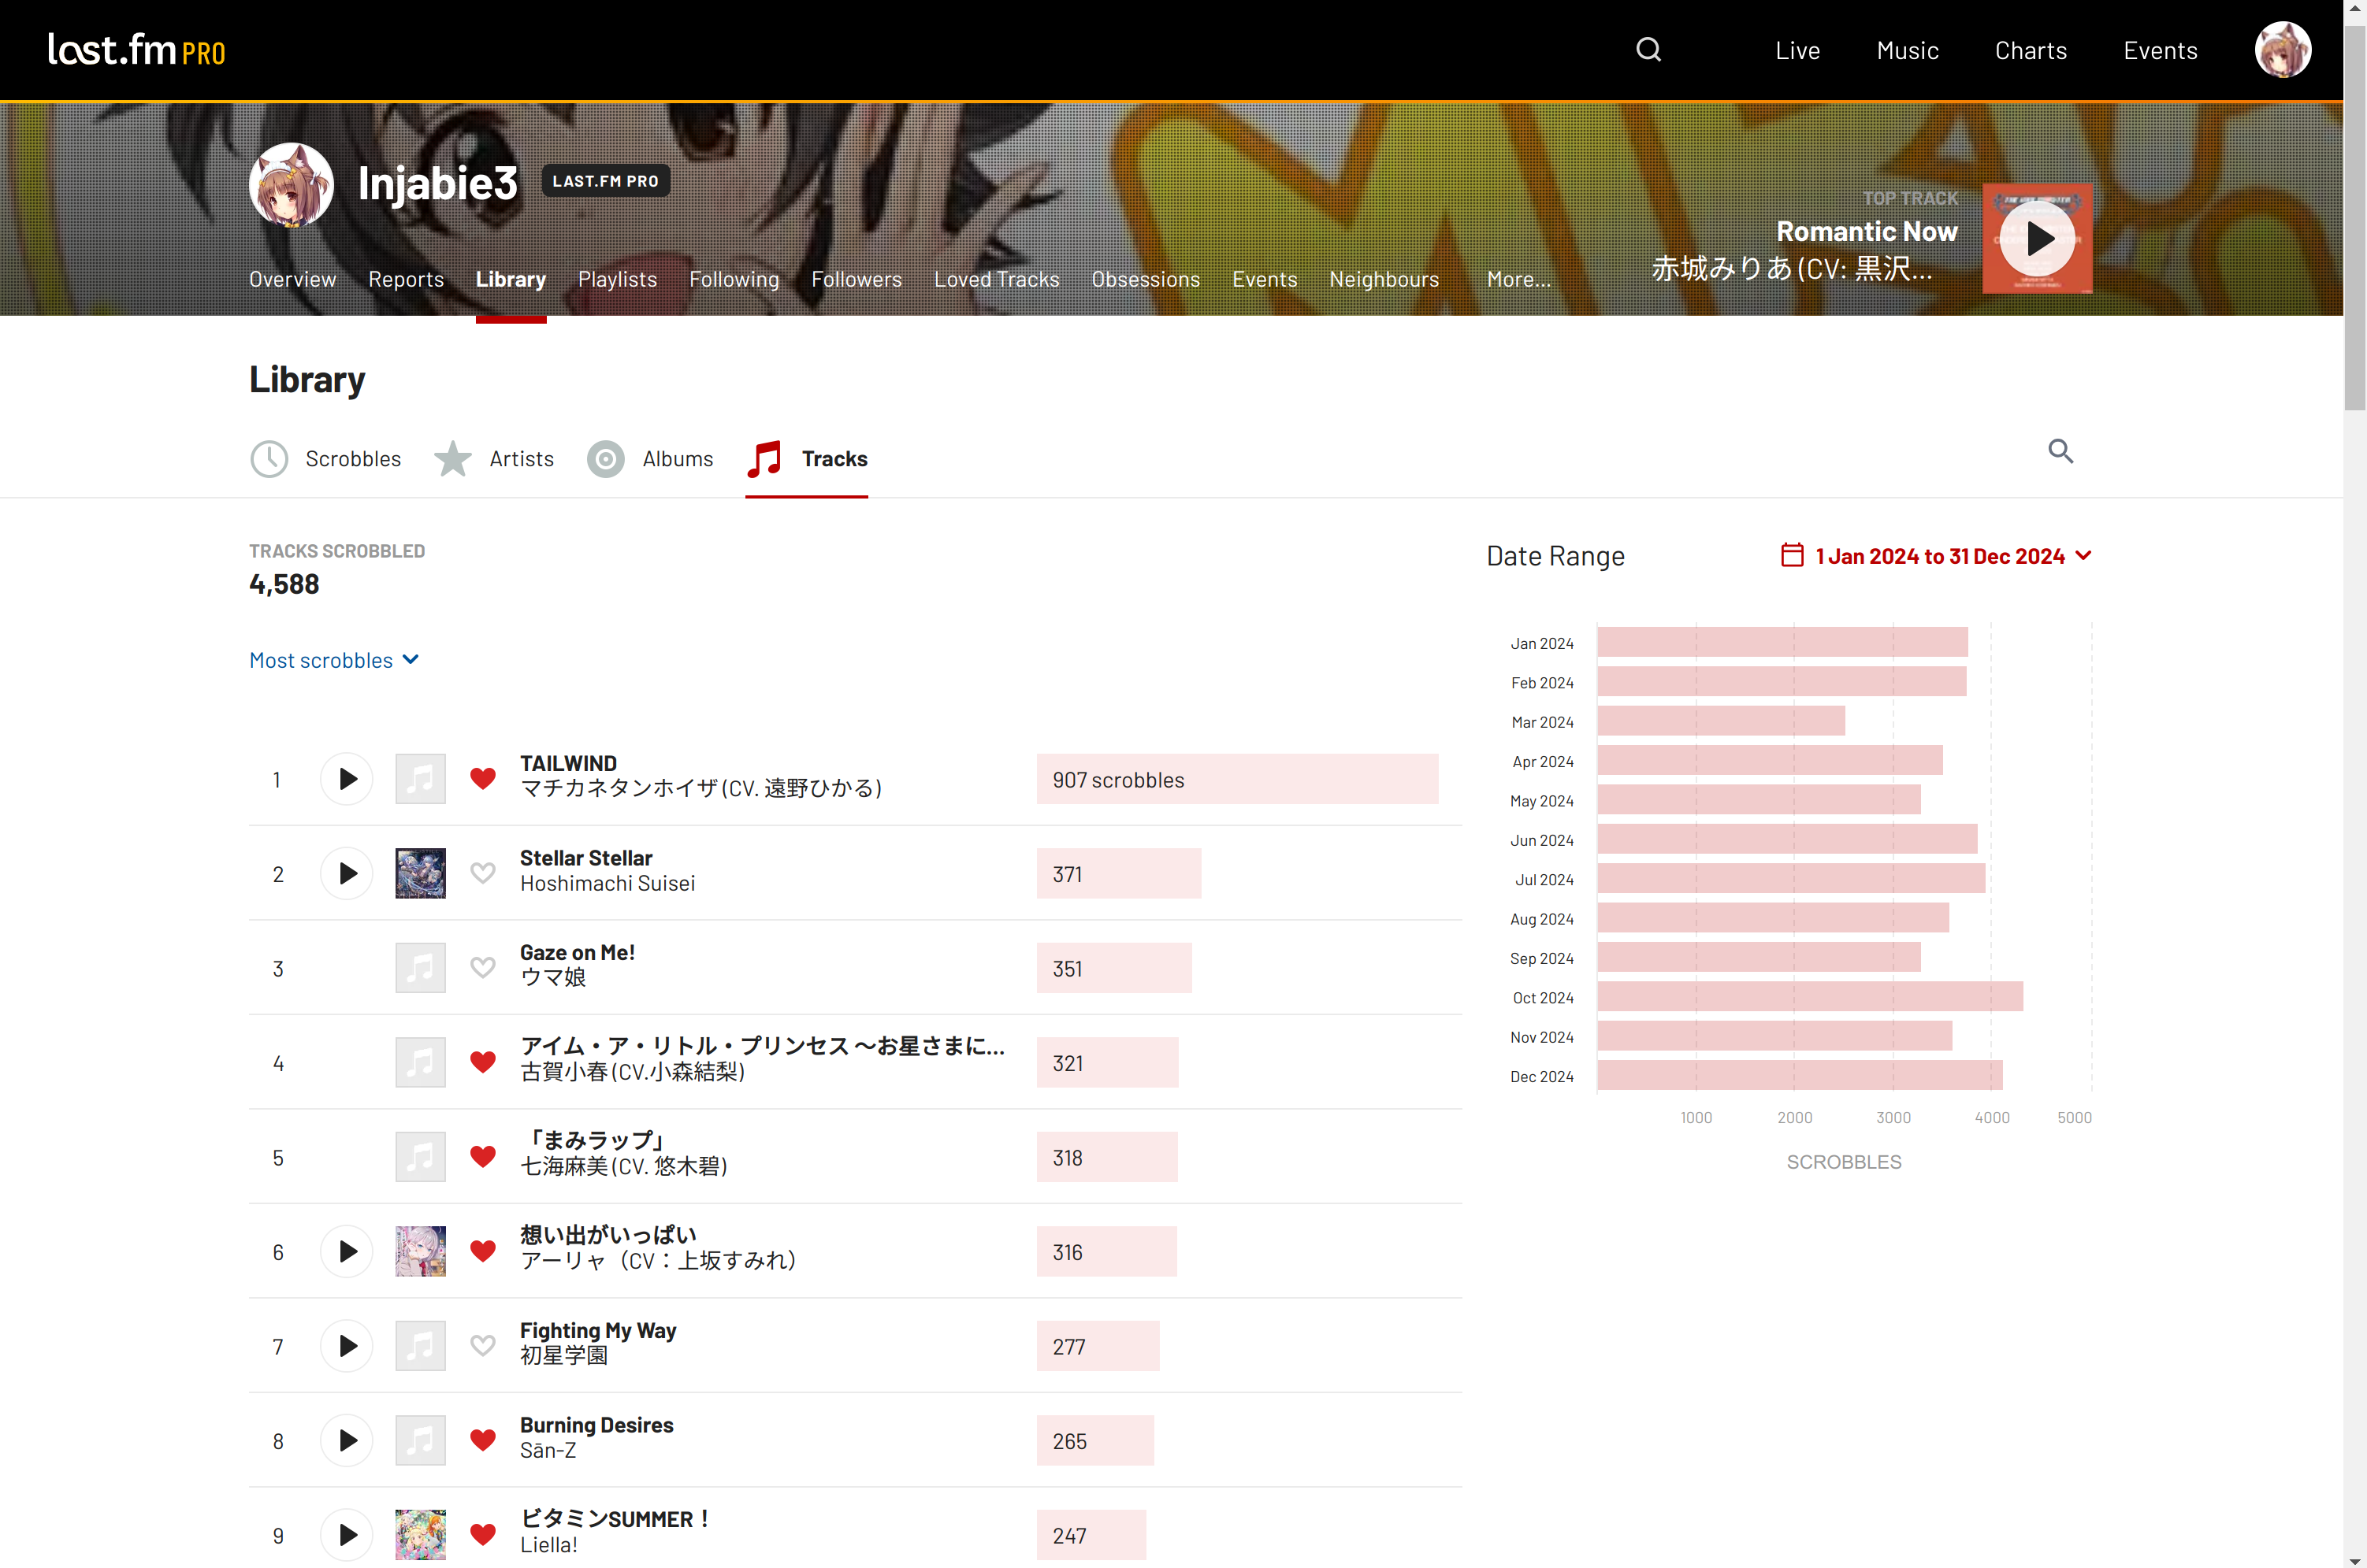
Task: Open the Loved Tracks profile tab
Action: pyautogui.click(x=997, y=280)
